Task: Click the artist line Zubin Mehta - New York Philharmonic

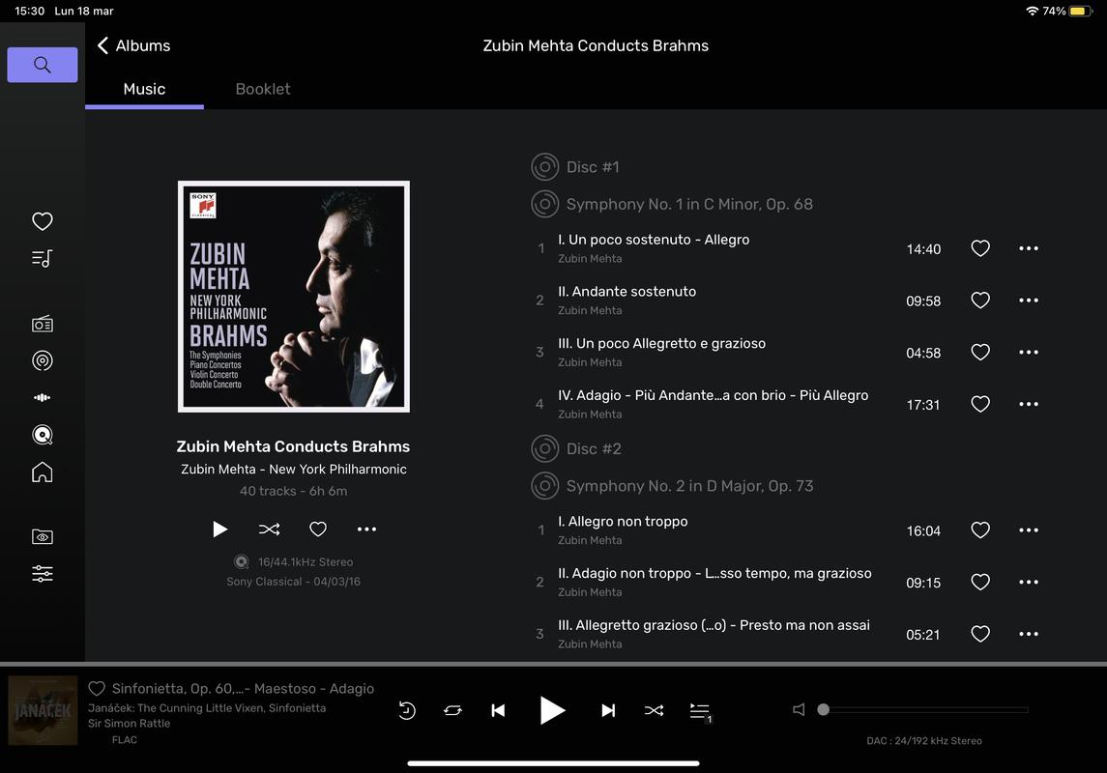Action: coord(294,469)
